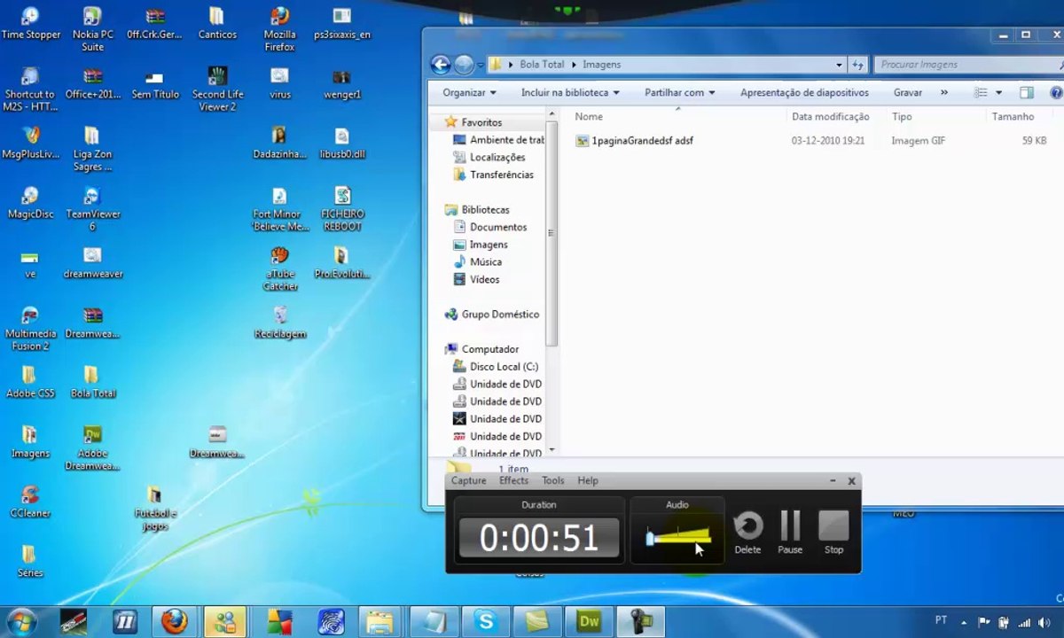Image resolution: width=1064 pixels, height=638 pixels.
Task: Select wenger1 desktop icon
Action: coord(341,83)
